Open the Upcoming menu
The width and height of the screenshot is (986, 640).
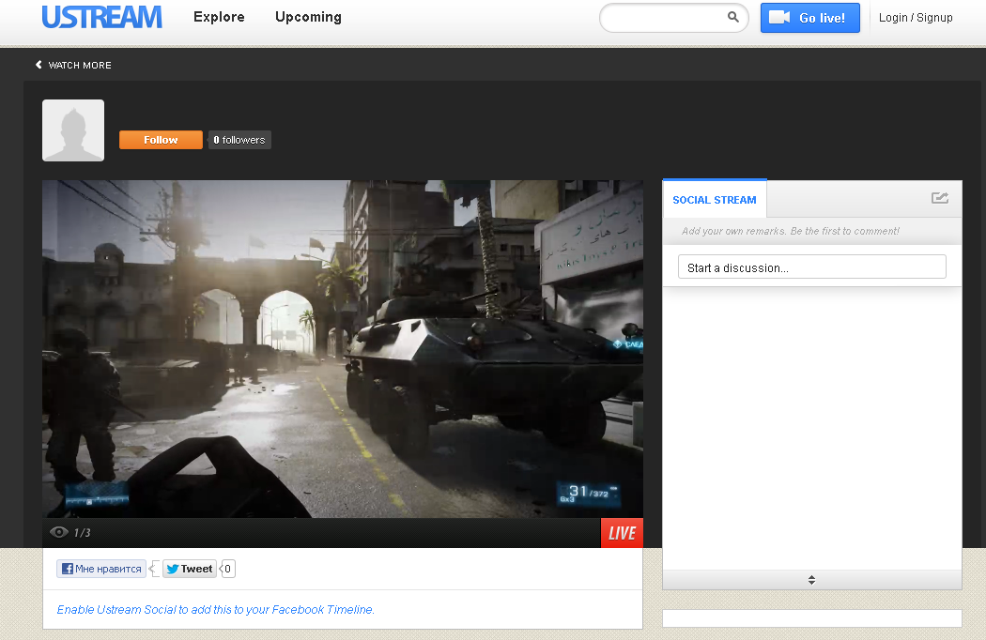[308, 17]
